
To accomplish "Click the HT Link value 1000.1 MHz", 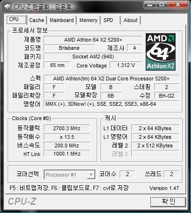I will [x=67, y=154].
